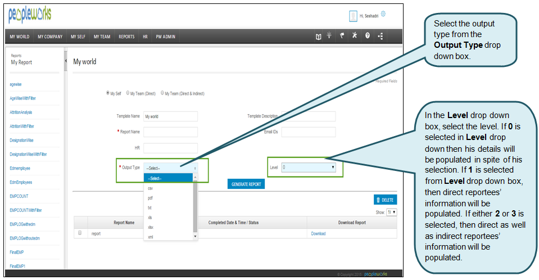Open the PW ADMIN menu

(x=165, y=37)
